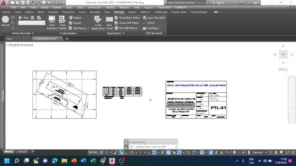Click the Record macro button
This screenshot has height=166, width=296.
click(5, 21)
